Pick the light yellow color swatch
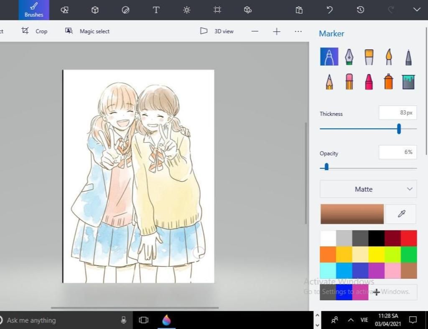 click(x=360, y=254)
